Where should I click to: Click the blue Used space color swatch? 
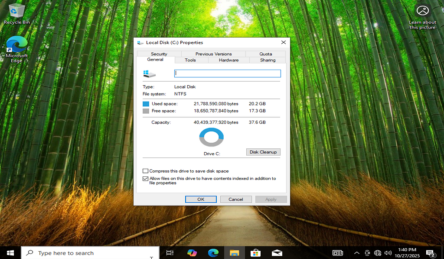pos(146,104)
